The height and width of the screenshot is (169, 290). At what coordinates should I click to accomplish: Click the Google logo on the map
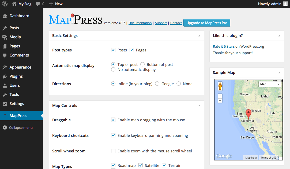click(x=224, y=156)
